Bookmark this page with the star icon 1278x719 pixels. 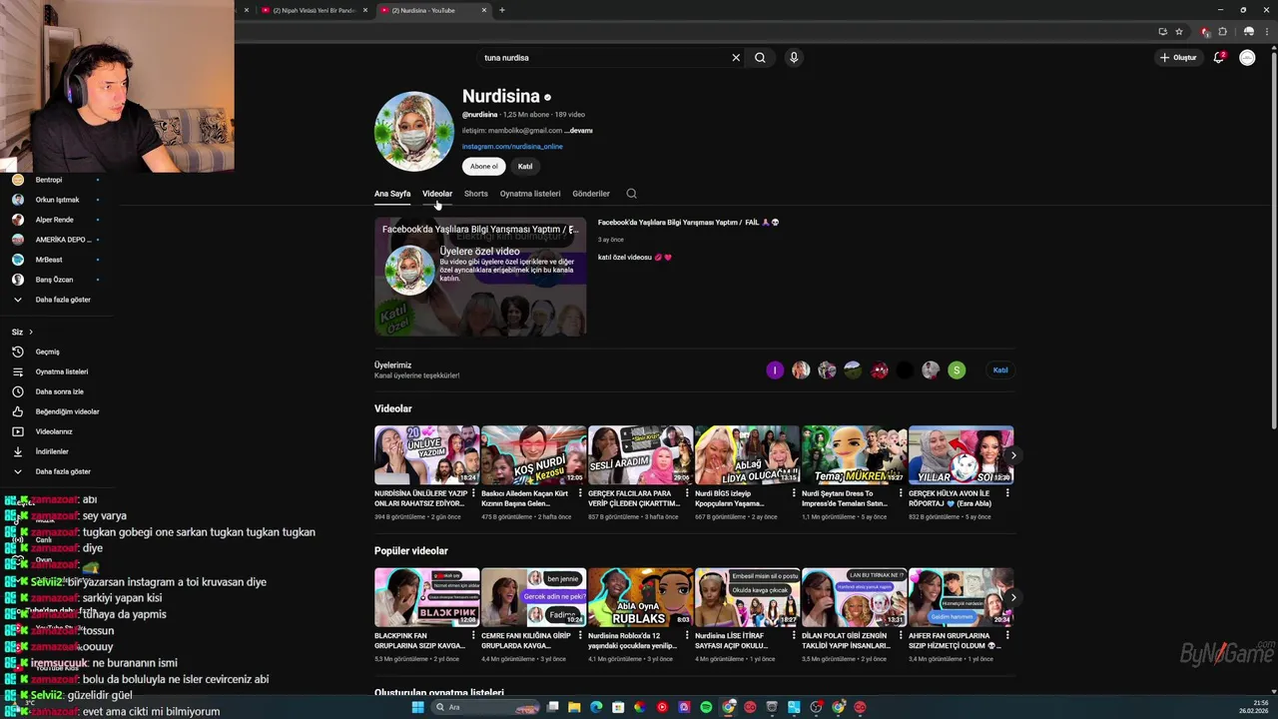(x=1179, y=31)
